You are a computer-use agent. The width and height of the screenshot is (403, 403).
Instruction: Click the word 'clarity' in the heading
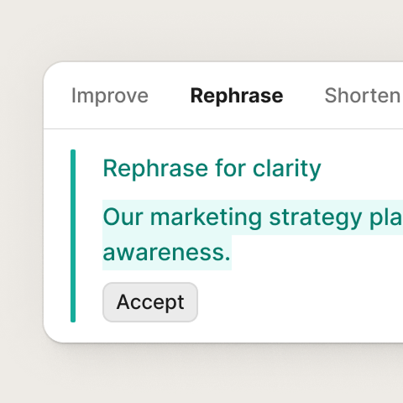pos(286,169)
